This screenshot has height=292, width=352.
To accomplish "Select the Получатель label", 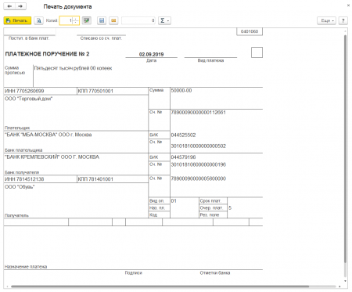I will pos(16,215).
